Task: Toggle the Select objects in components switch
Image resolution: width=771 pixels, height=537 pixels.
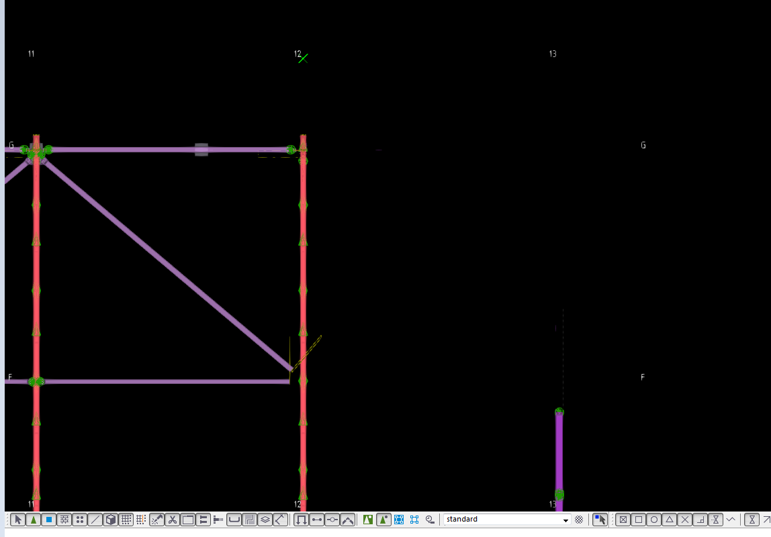Action: click(x=317, y=520)
